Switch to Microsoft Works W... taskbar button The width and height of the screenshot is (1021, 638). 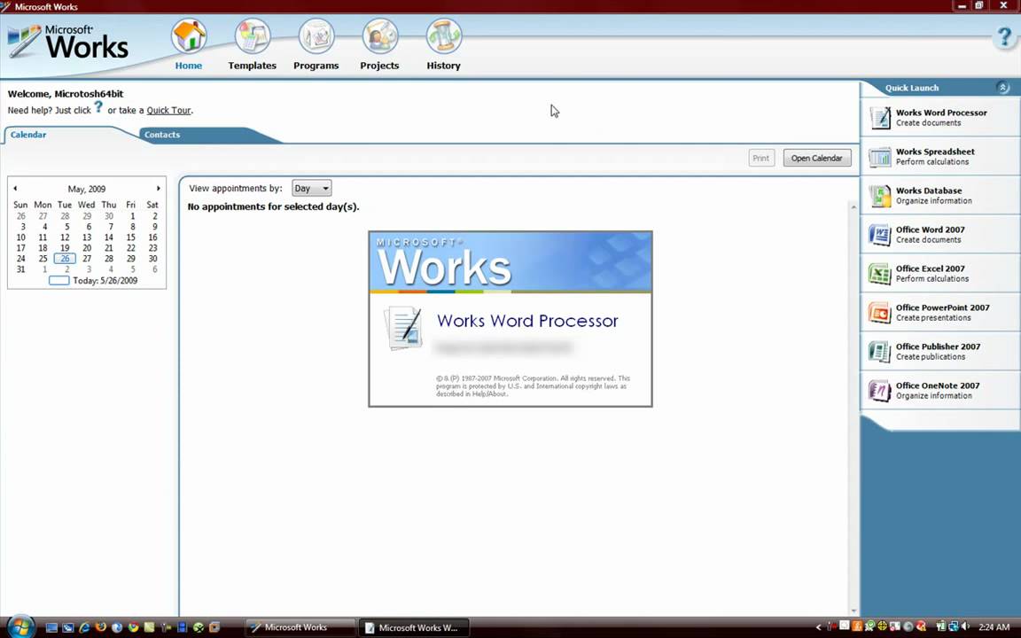tap(413, 627)
